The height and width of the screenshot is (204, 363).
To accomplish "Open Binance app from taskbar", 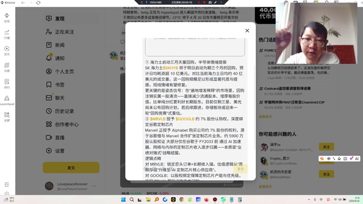I will pyautogui.click(x=173, y=199).
